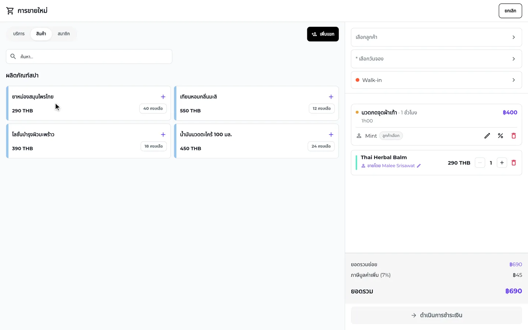The image size is (528, 330).
Task: Click the ลูกค้าเลือก tag next to Mint
Action: click(391, 136)
